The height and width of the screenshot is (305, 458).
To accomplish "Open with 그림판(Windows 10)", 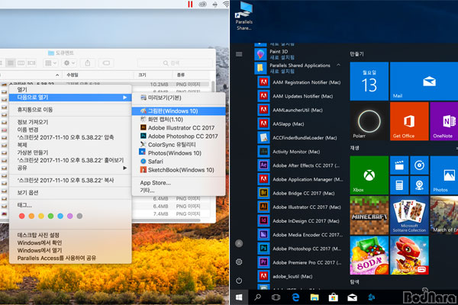I will click(179, 111).
